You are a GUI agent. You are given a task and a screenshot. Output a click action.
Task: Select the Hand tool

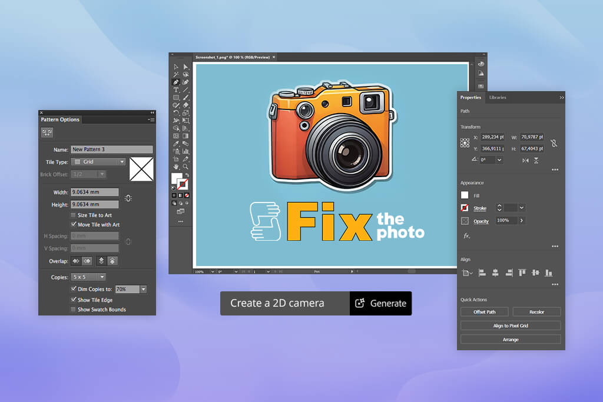[175, 167]
